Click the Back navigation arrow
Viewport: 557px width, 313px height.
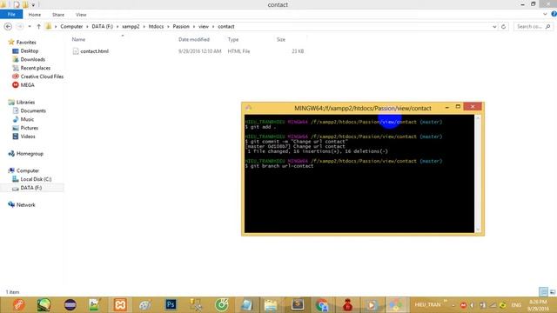click(8, 27)
